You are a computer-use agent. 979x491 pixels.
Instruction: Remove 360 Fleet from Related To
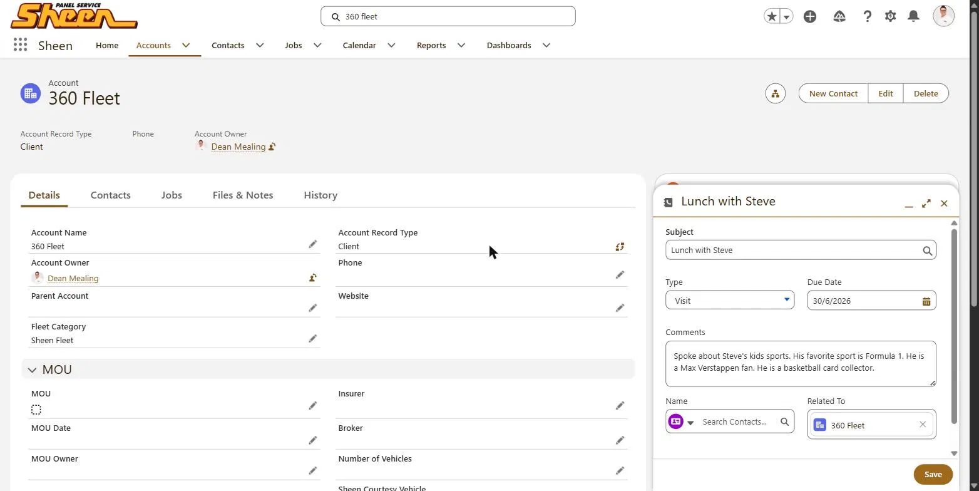tap(922, 425)
